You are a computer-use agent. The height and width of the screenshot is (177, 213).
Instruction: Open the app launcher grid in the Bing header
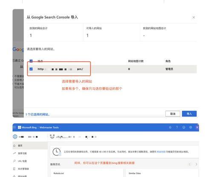[14, 127]
